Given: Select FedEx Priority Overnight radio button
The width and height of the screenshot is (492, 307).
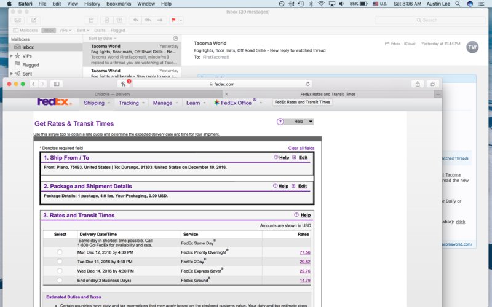Looking at the screenshot, I should click(x=60, y=252).
